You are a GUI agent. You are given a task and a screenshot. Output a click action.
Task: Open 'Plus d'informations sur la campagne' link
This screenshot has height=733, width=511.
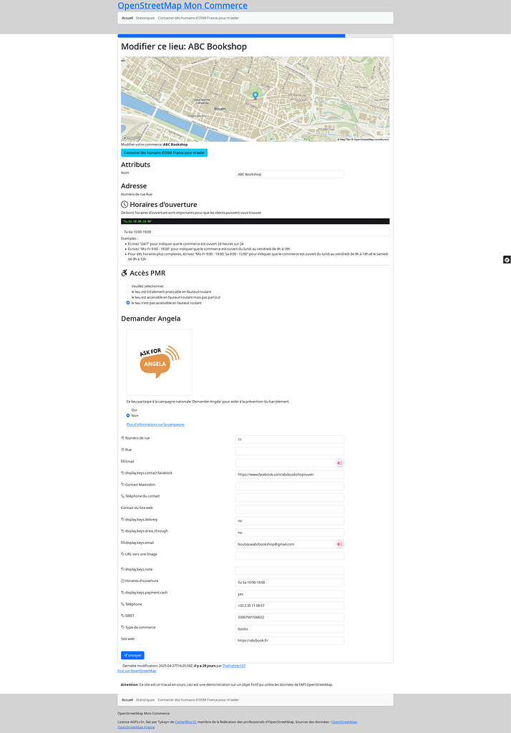(155, 424)
